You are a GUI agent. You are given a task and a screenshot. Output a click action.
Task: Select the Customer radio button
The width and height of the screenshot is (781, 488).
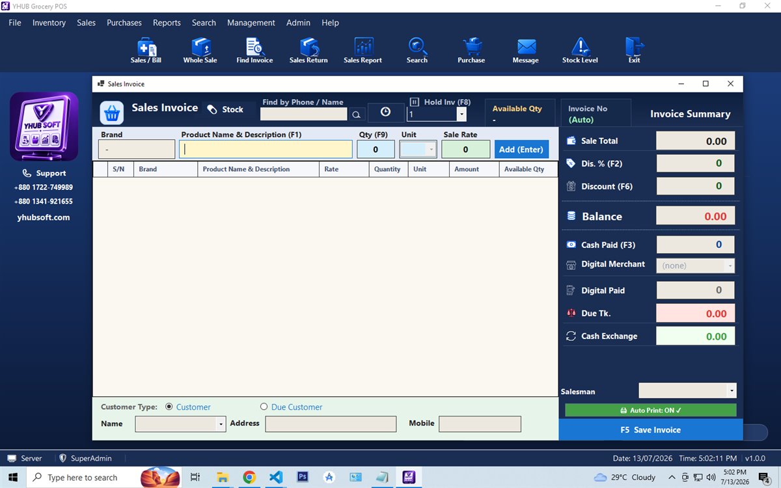169,407
